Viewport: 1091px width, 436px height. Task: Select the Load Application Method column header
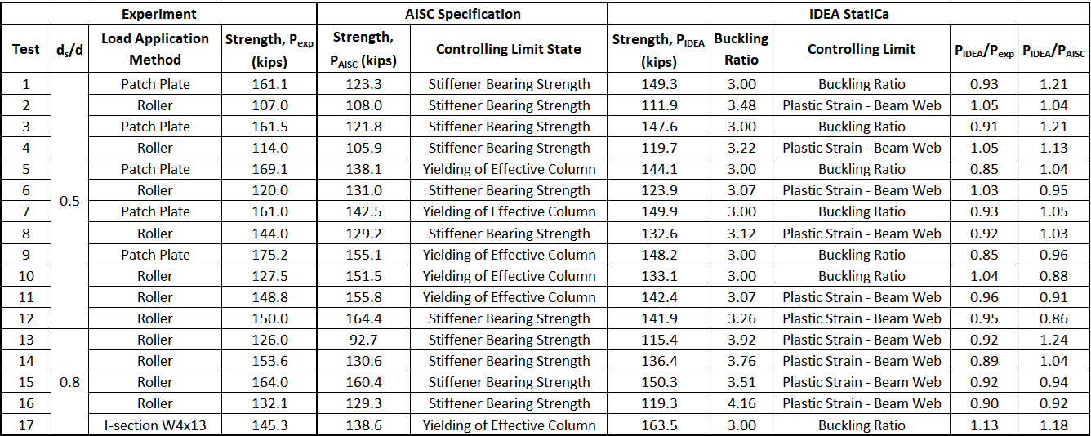155,49
